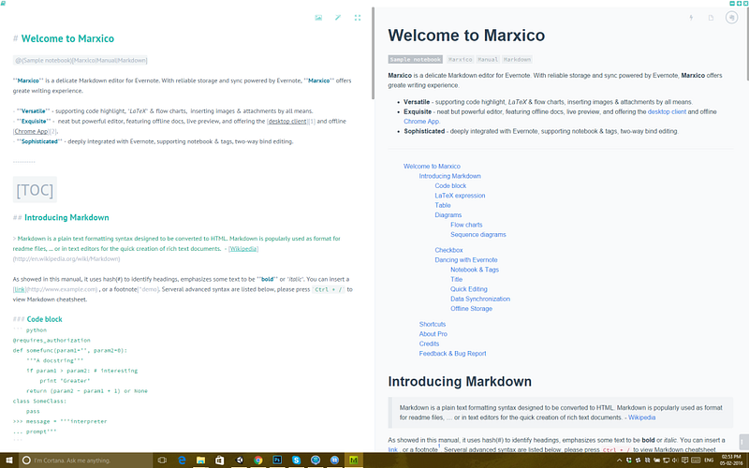
Task: Open the 'Chrome App' link in preview
Action: tap(422, 122)
